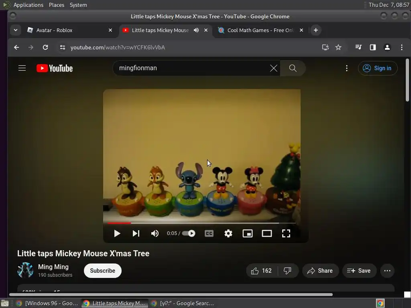Close the Avatar - Roblox tab
The image size is (411, 308).
(110, 30)
